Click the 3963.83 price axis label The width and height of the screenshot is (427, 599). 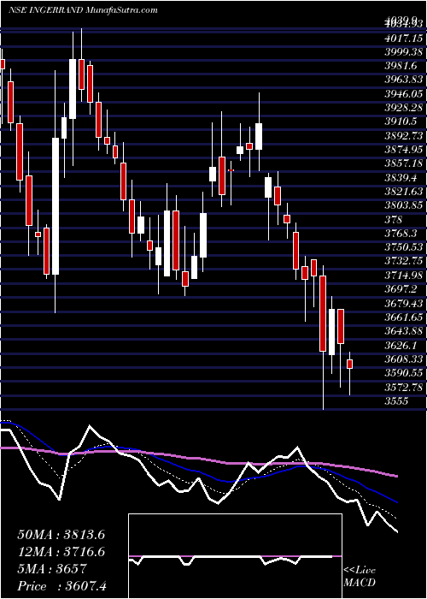click(x=404, y=80)
